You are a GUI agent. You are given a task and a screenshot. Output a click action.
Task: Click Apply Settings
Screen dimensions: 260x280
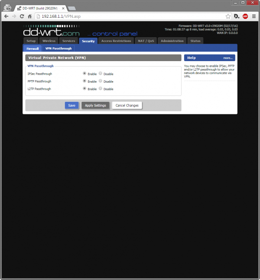coord(95,105)
